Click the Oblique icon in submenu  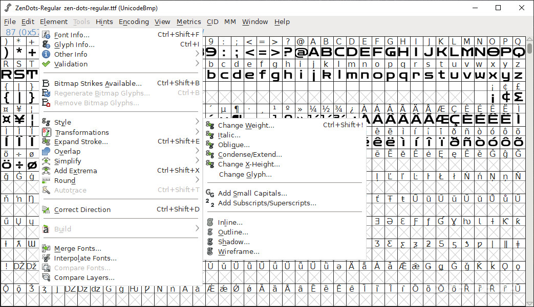[210, 145]
